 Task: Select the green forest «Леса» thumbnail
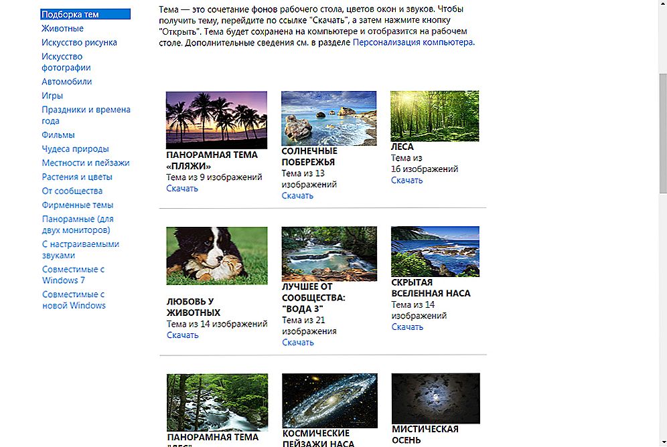[x=435, y=116]
